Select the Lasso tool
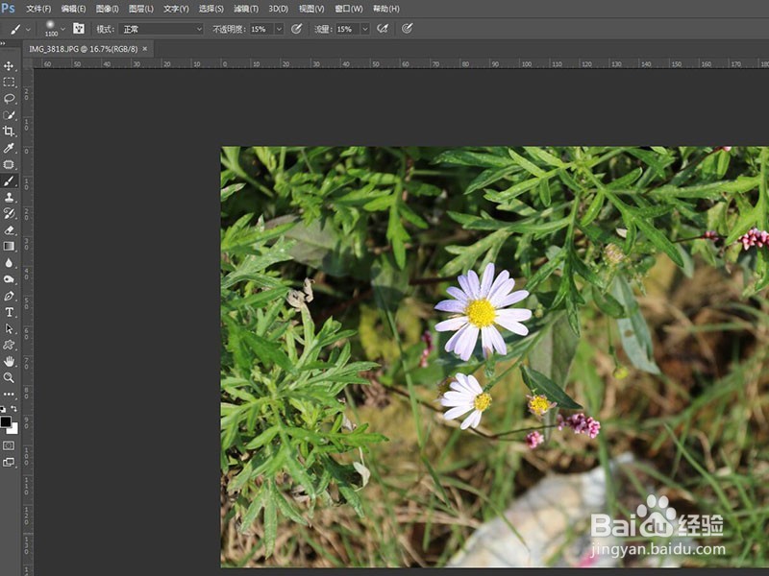Viewport: 769px width, 576px height. [9, 99]
